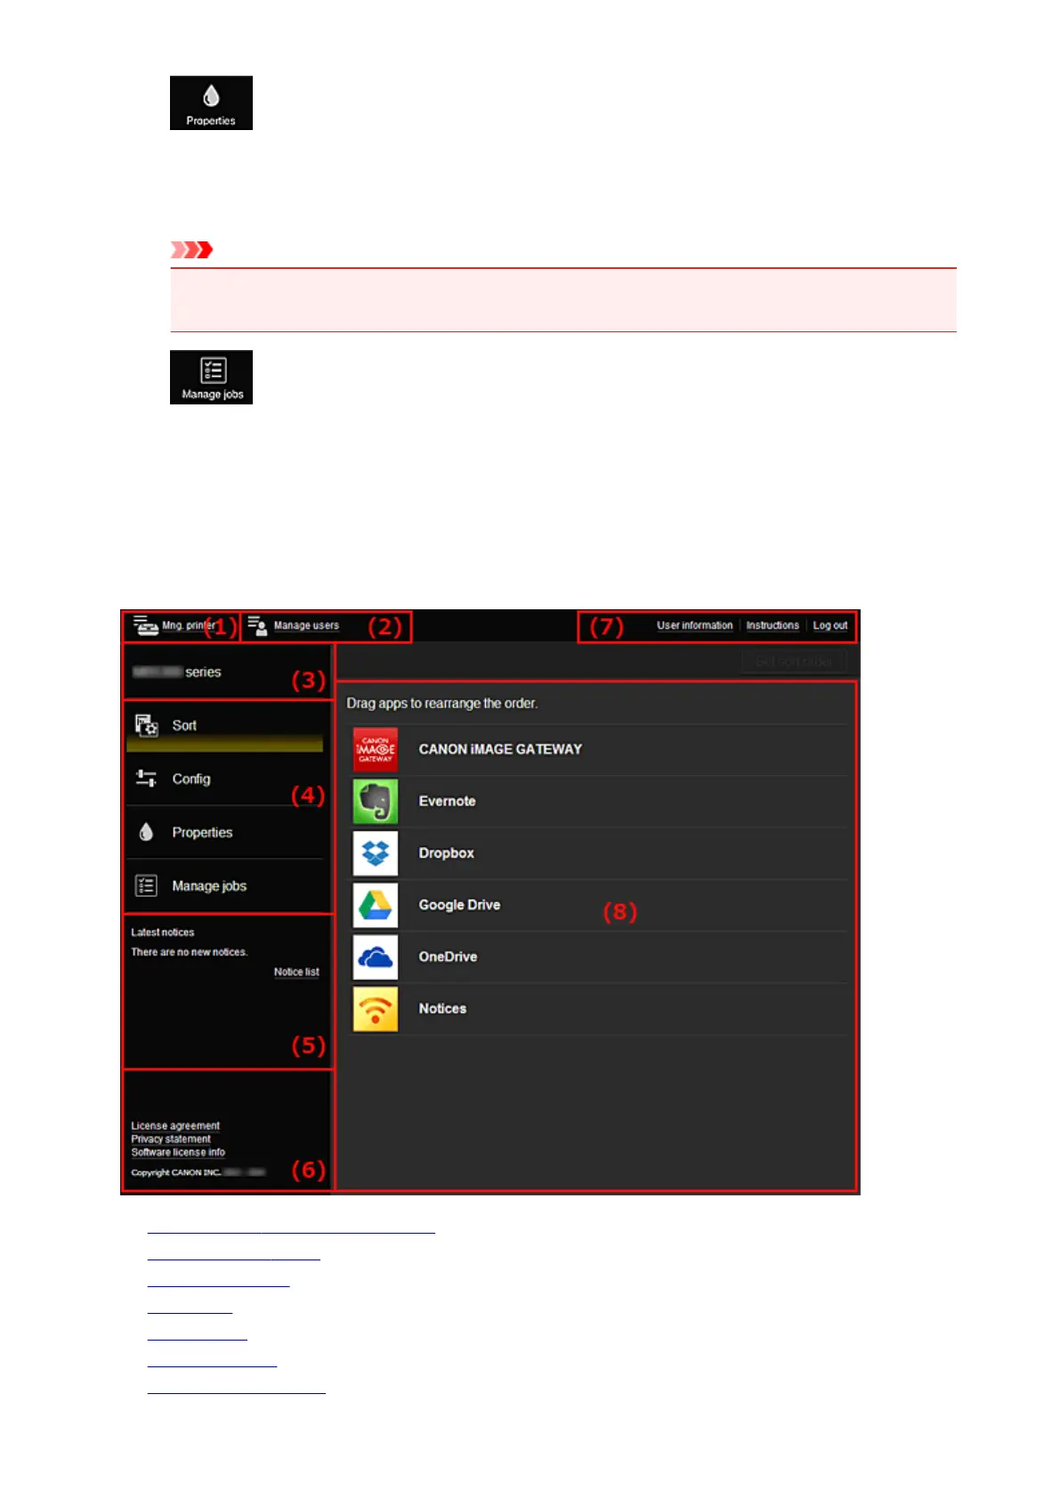Click the Evernote elephant icon

376,802
